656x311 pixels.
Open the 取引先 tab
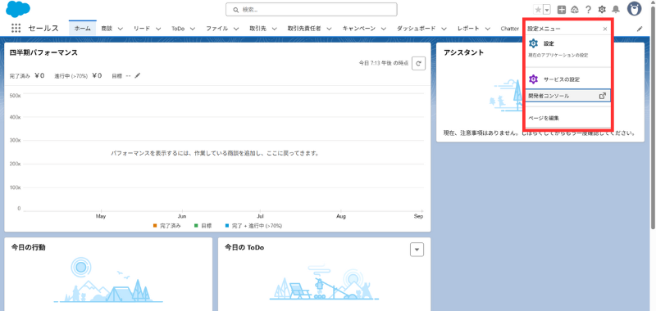click(x=257, y=29)
